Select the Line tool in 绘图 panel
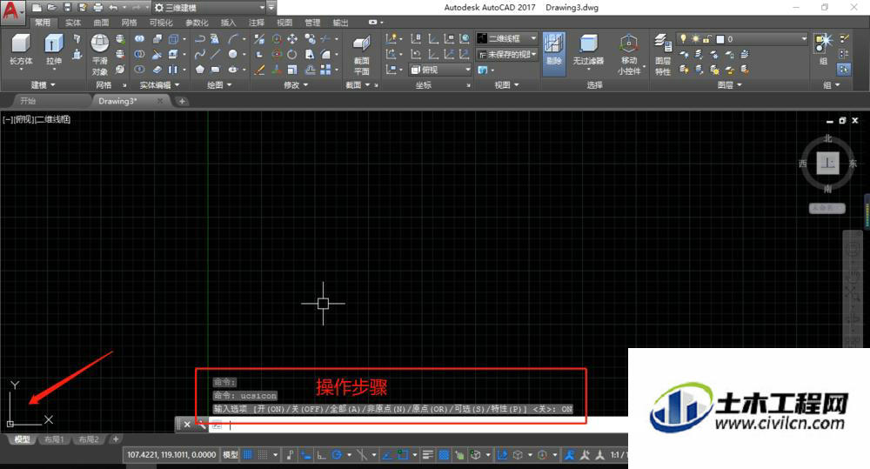This screenshot has width=870, height=469. tap(215, 55)
